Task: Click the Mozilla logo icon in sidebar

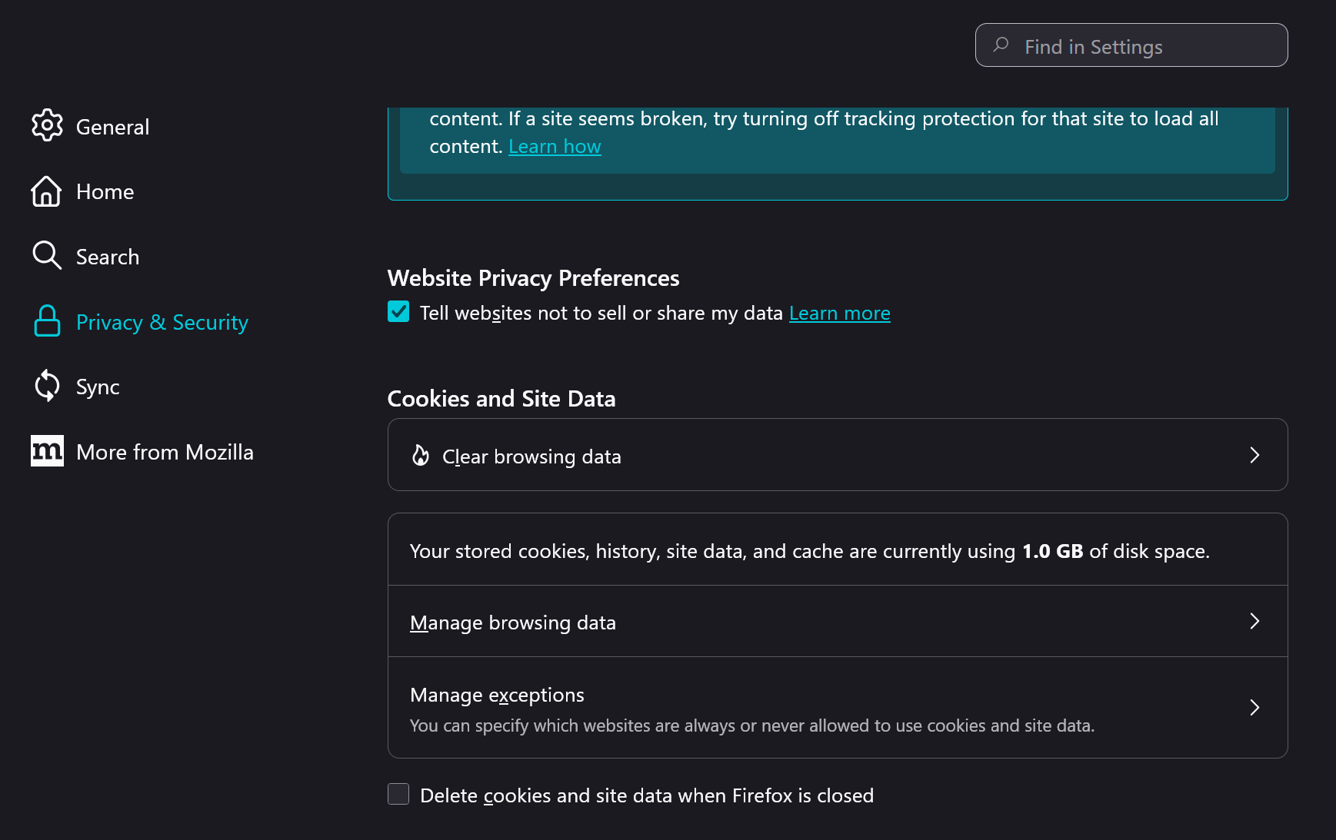Action: [x=47, y=451]
